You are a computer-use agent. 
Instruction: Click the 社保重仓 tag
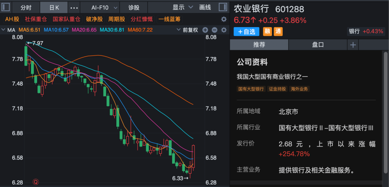(36, 19)
